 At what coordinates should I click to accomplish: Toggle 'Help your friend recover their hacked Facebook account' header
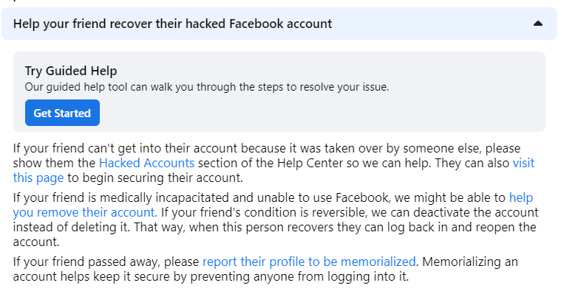(x=279, y=24)
